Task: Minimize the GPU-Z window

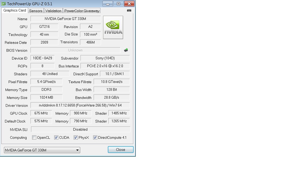Action: pos(108,4)
